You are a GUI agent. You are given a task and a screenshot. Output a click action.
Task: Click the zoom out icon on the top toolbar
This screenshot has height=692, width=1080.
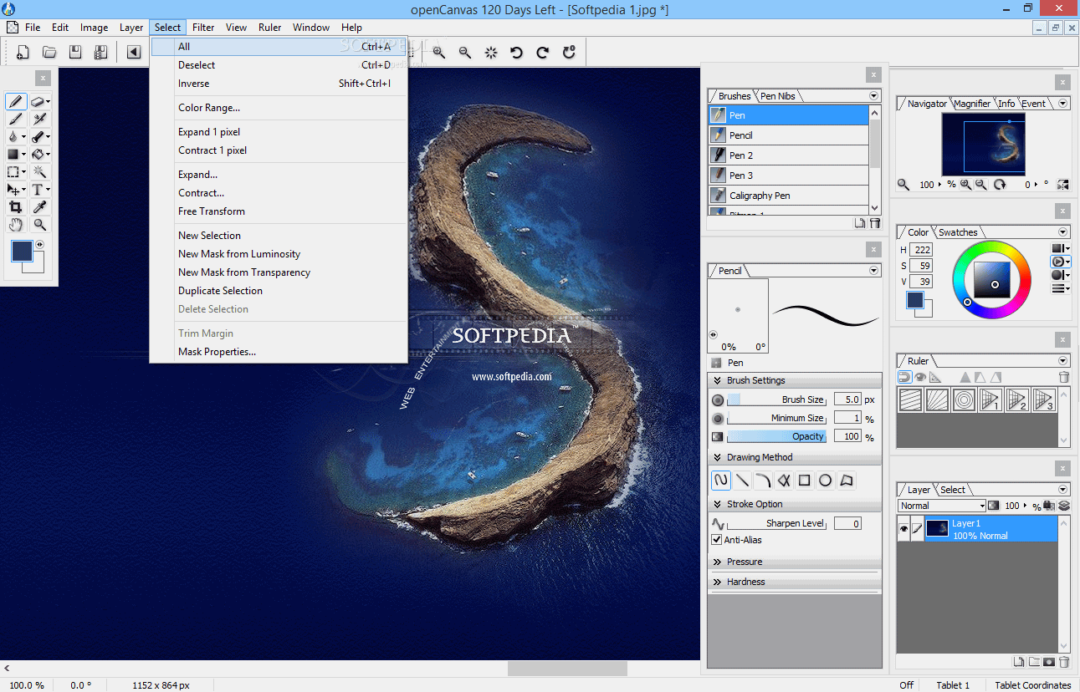pos(465,53)
